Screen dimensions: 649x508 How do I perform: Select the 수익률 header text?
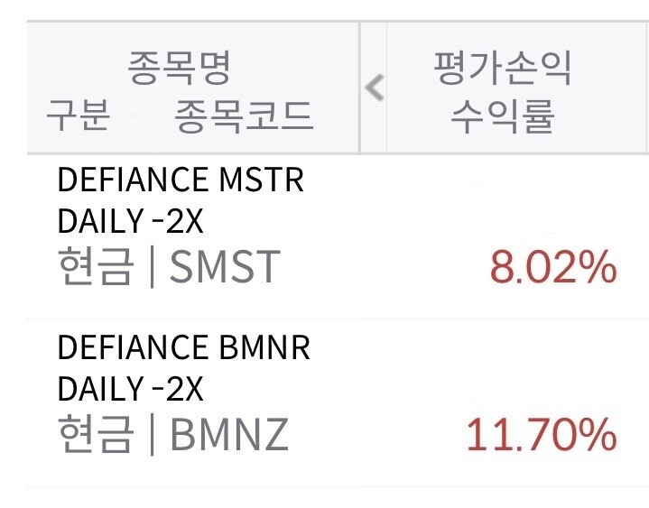(503, 116)
